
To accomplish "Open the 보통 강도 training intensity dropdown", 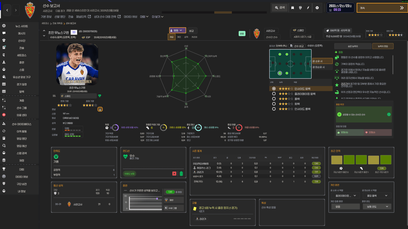I will (x=377, y=207).
